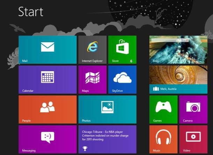Click the Start heading text
213x155 pixels.
(31, 12)
